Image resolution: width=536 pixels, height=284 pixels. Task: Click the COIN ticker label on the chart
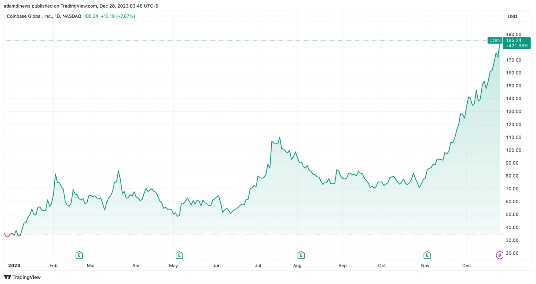click(494, 40)
